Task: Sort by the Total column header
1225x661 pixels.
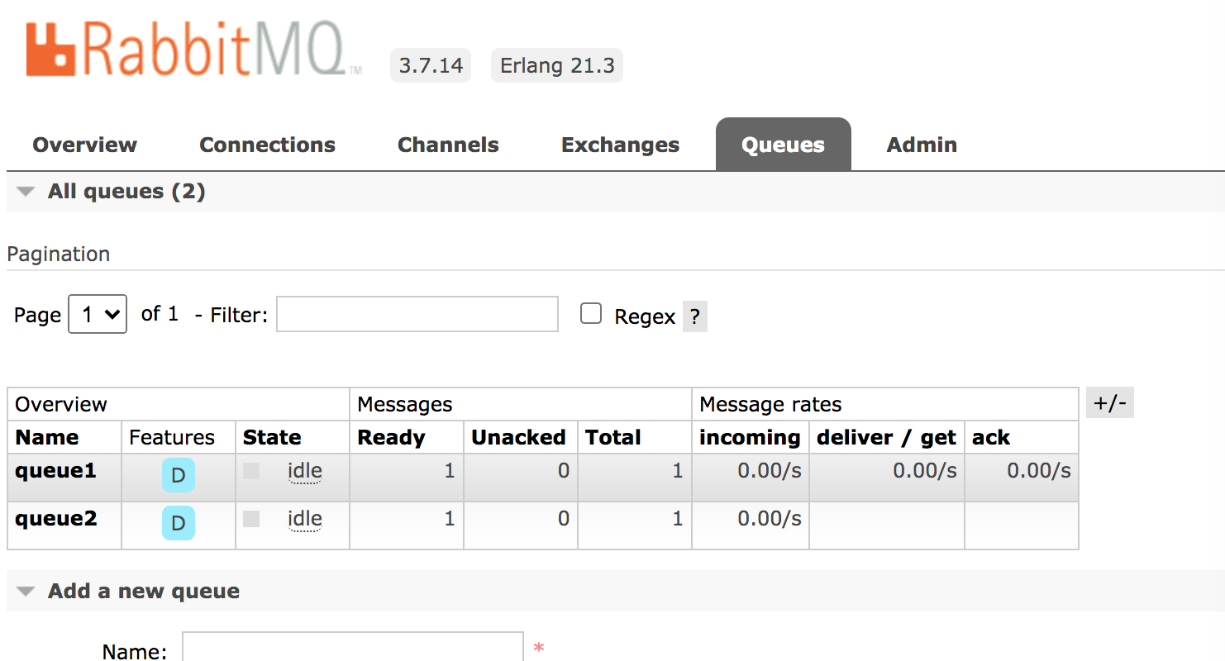Action: [x=613, y=437]
